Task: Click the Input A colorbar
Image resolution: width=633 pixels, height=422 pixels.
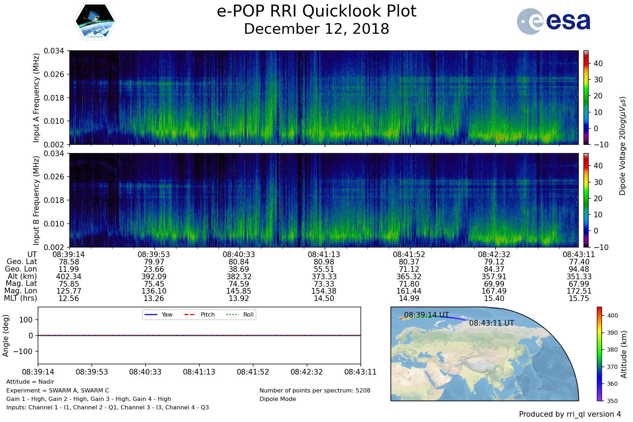Action: (586, 97)
